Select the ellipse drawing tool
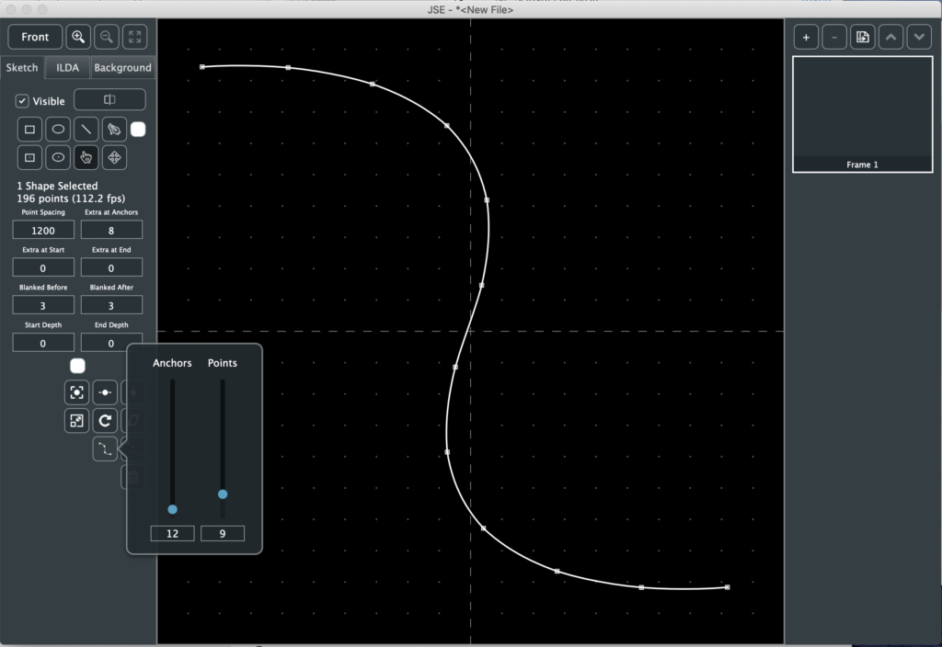 [x=58, y=130]
